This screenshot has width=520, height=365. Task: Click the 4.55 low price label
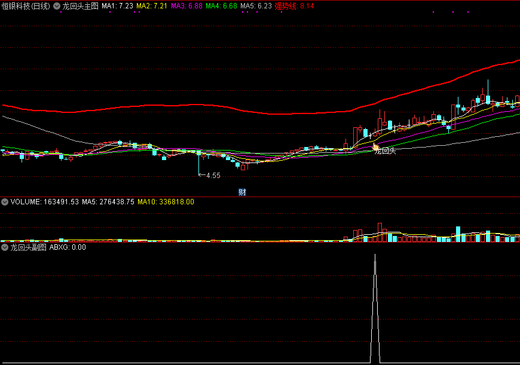(x=213, y=176)
